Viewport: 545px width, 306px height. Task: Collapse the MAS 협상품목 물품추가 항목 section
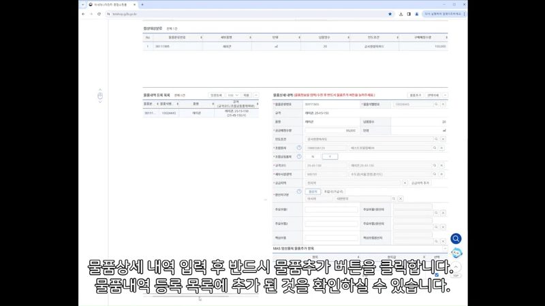click(x=445, y=248)
